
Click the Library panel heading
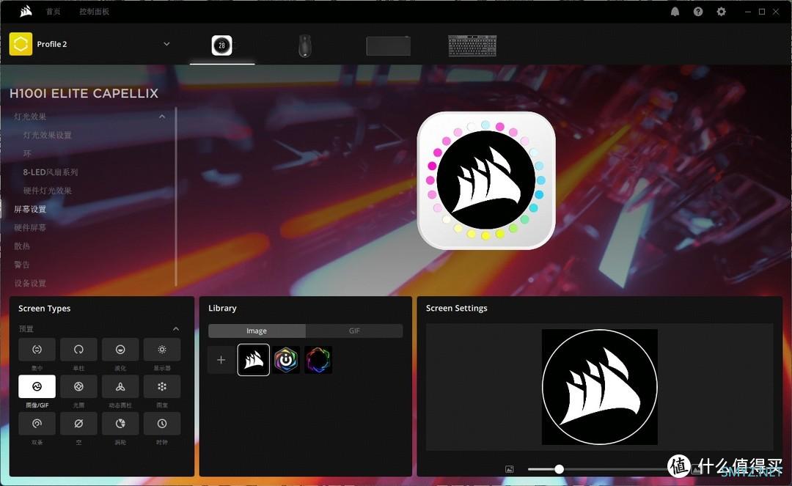pos(222,308)
